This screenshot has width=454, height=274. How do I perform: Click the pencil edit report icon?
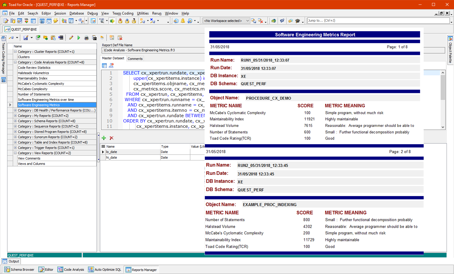pyautogui.click(x=71, y=38)
